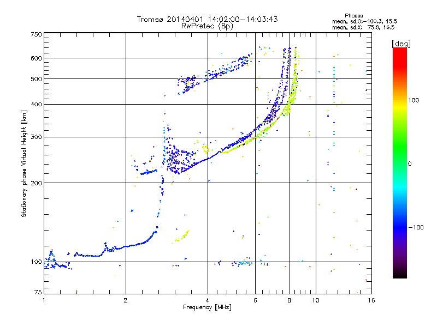The image size is (437, 327).
Task: Click the '[deg]' colorbar unit label
Action: tap(401, 44)
